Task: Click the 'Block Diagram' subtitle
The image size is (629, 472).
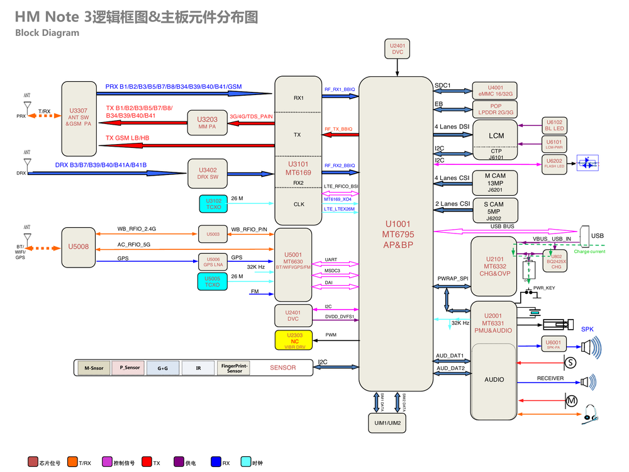Action: tap(47, 33)
